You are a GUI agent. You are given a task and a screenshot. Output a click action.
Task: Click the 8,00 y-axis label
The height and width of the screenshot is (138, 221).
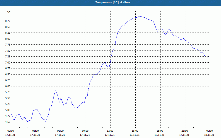[8, 39]
